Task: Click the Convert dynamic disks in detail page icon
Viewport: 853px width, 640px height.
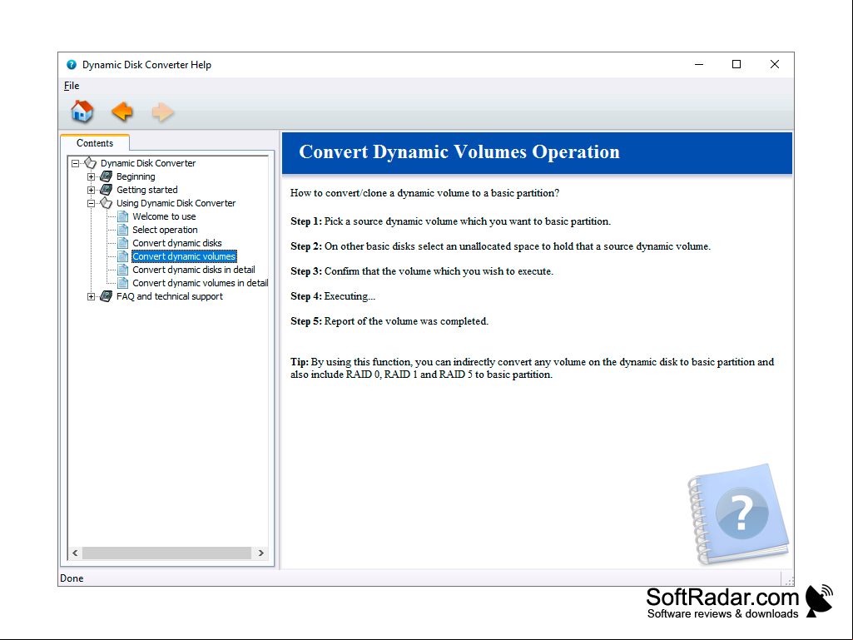Action: 123,270
